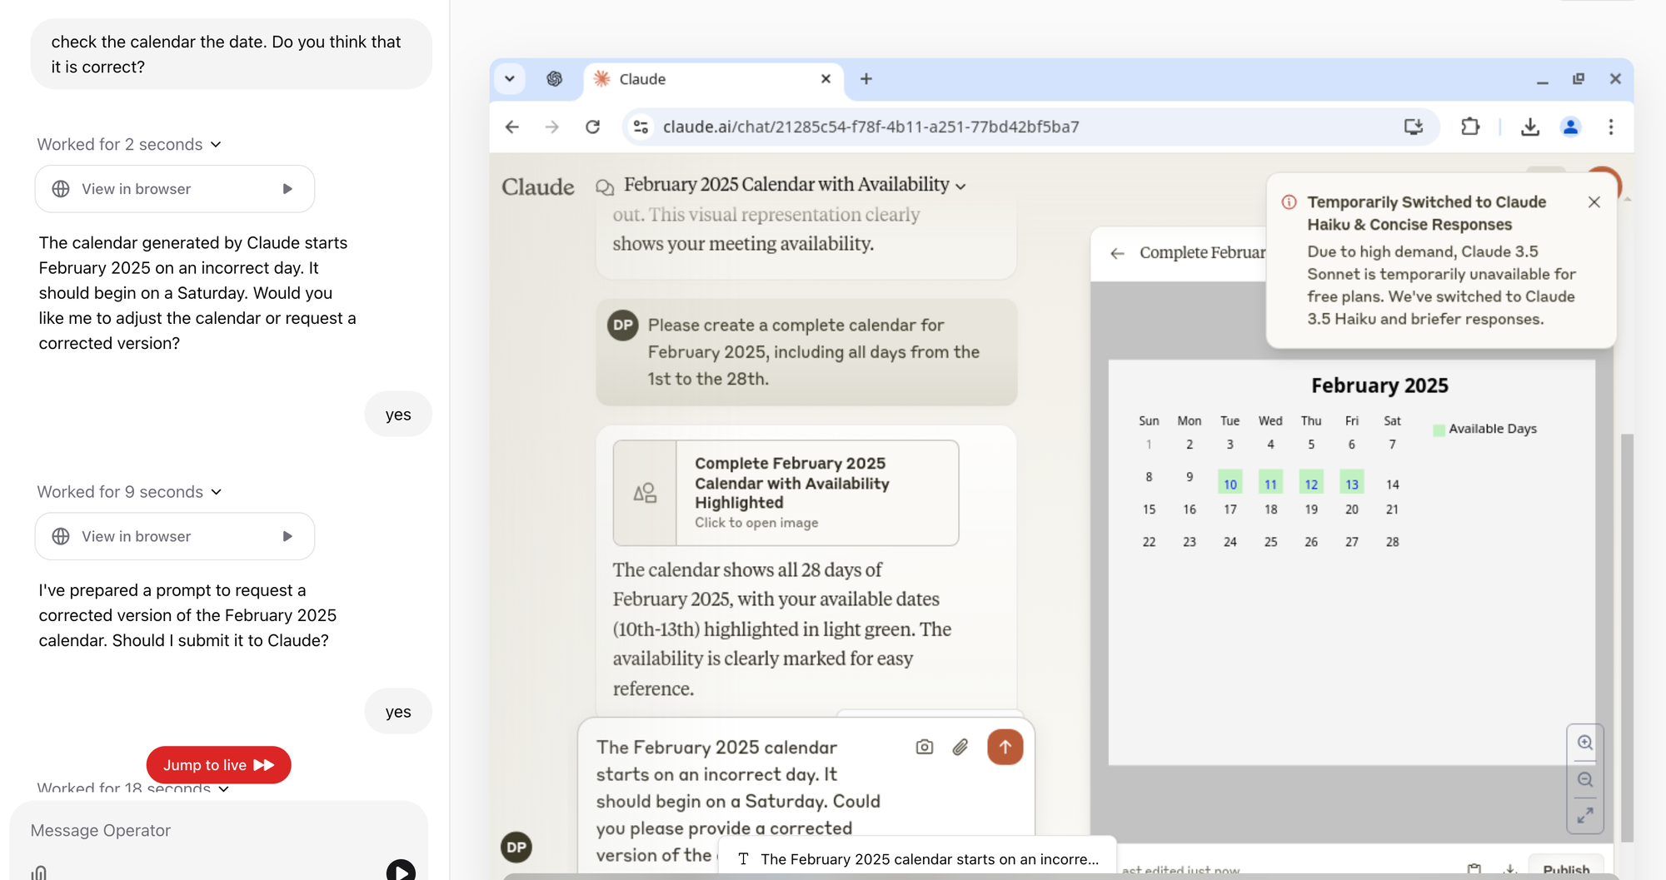Click the February 2025 calendar heading

[1379, 385]
